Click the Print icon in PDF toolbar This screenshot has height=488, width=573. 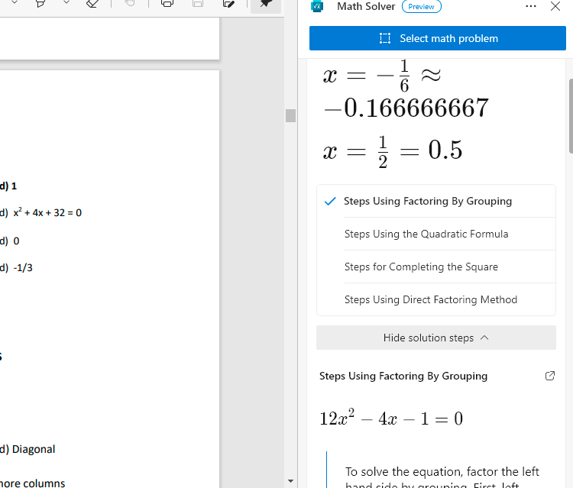tap(167, 4)
